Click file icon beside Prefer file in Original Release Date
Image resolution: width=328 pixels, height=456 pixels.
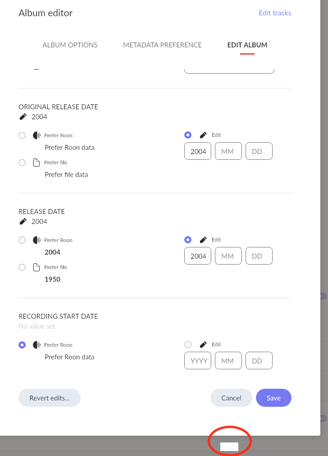pos(36,162)
